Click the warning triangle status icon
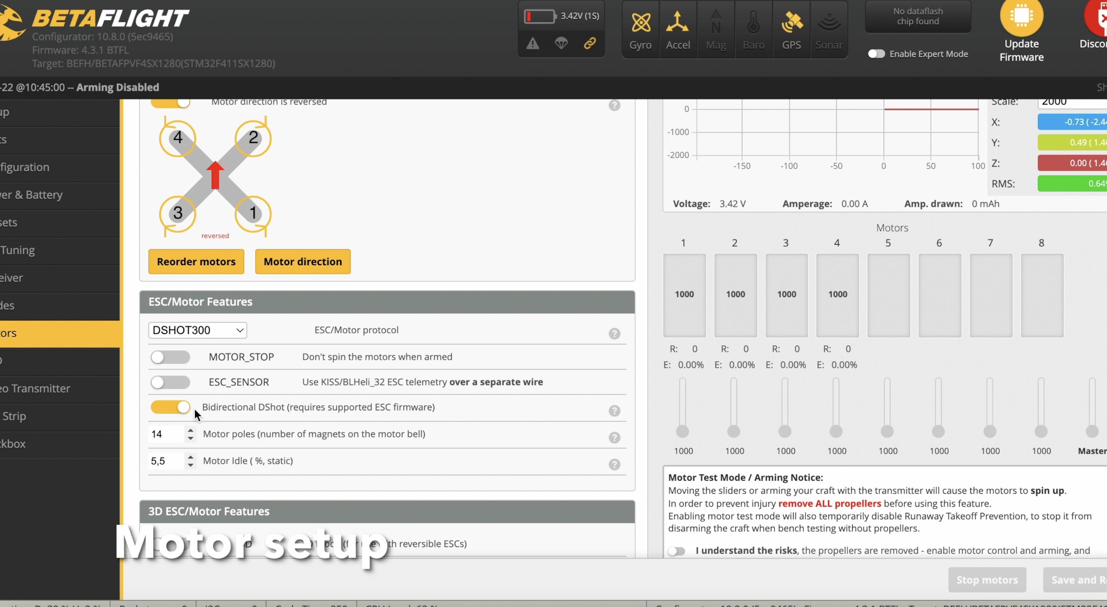Image resolution: width=1107 pixels, height=607 pixels. click(533, 43)
